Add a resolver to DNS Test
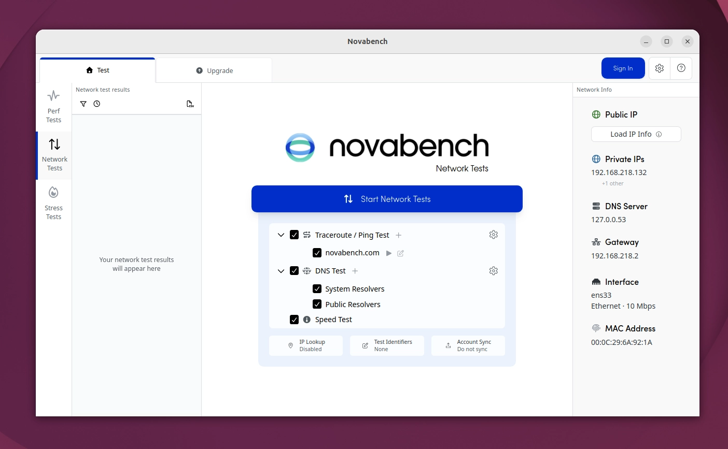The width and height of the screenshot is (728, 449). tap(355, 271)
